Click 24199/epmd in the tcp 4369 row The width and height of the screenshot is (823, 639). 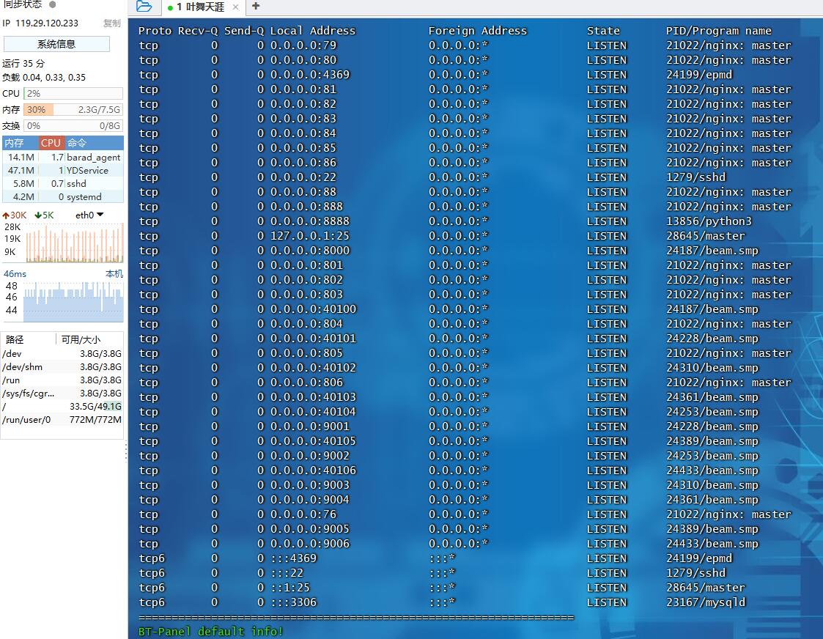pyautogui.click(x=698, y=75)
